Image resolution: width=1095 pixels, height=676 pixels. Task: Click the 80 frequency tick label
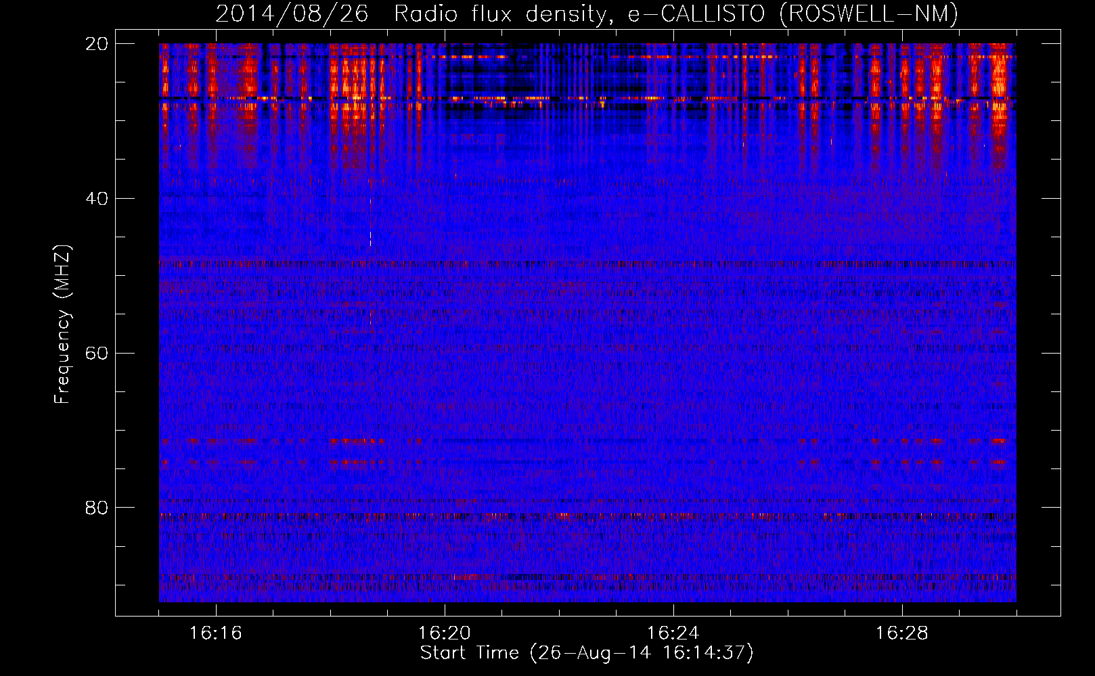point(97,508)
